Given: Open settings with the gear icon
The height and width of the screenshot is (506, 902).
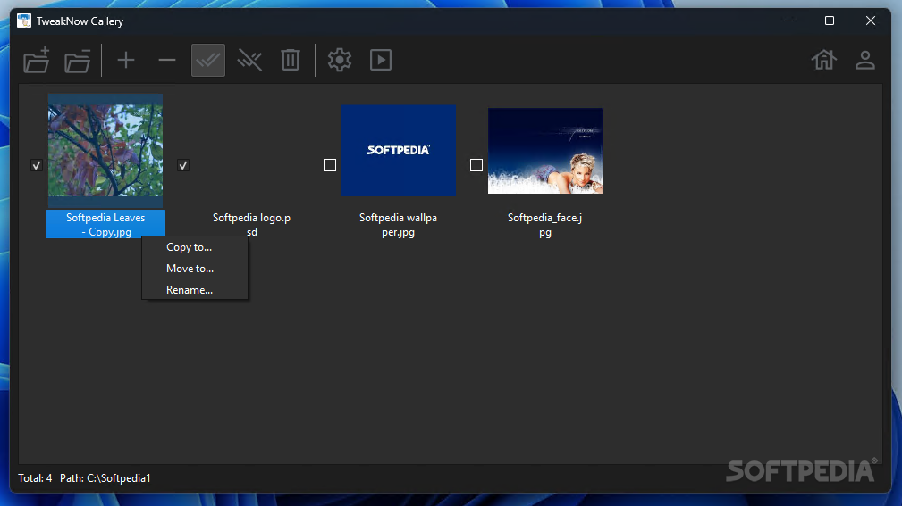Looking at the screenshot, I should pyautogui.click(x=340, y=61).
